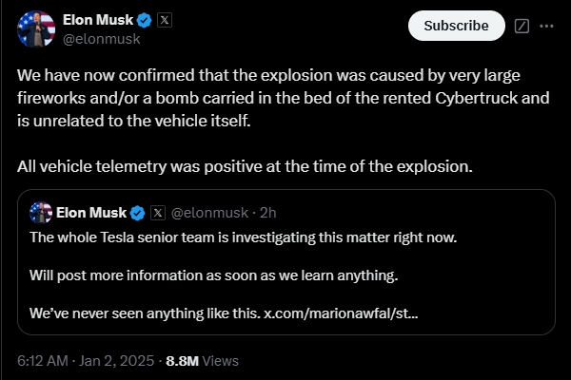Open the three-dot more options menu
Screen dimensions: 571x380
coord(546,27)
